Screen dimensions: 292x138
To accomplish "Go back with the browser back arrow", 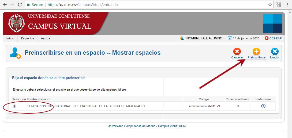I will [5, 5].
